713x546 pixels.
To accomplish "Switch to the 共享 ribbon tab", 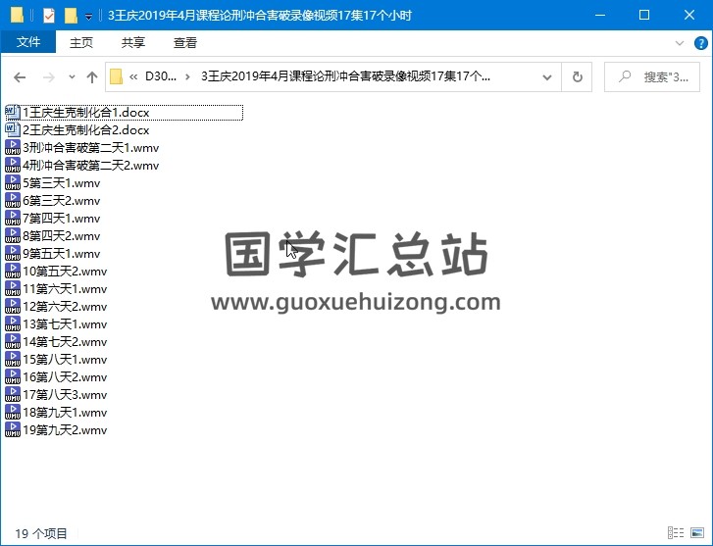I will pyautogui.click(x=132, y=43).
